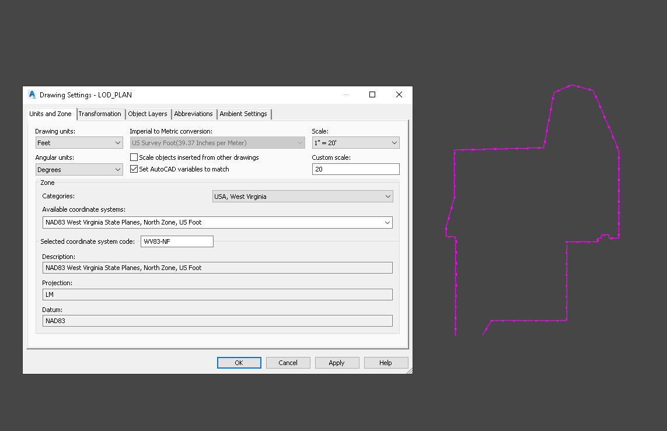Select the Abbreviations tab
The image size is (667, 431).
click(x=193, y=114)
